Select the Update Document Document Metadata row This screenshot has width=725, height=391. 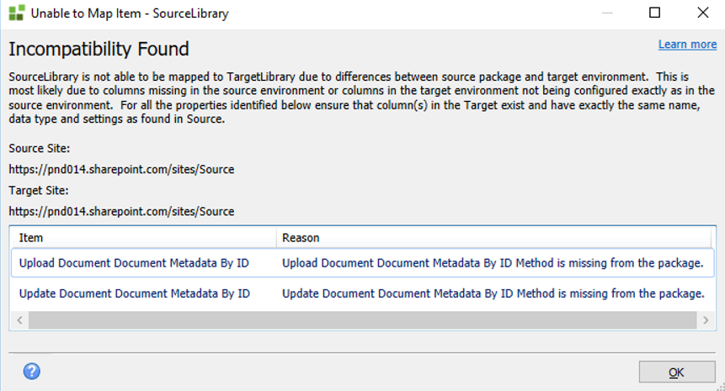[135, 293]
